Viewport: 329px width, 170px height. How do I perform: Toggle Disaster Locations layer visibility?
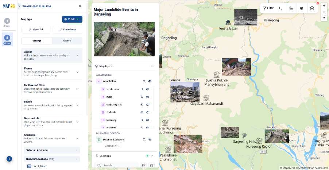click(150, 140)
